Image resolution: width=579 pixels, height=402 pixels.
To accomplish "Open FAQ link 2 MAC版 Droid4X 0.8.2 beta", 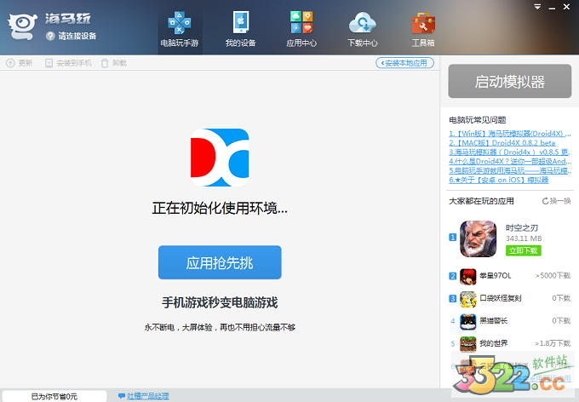I will click(502, 142).
